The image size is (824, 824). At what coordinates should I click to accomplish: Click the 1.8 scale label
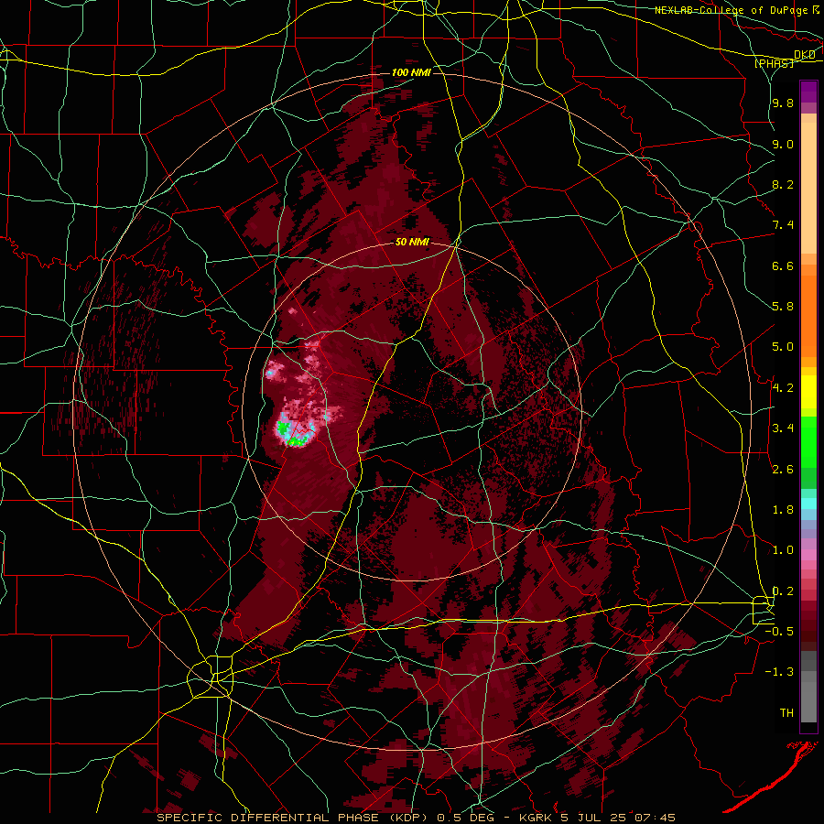click(783, 510)
